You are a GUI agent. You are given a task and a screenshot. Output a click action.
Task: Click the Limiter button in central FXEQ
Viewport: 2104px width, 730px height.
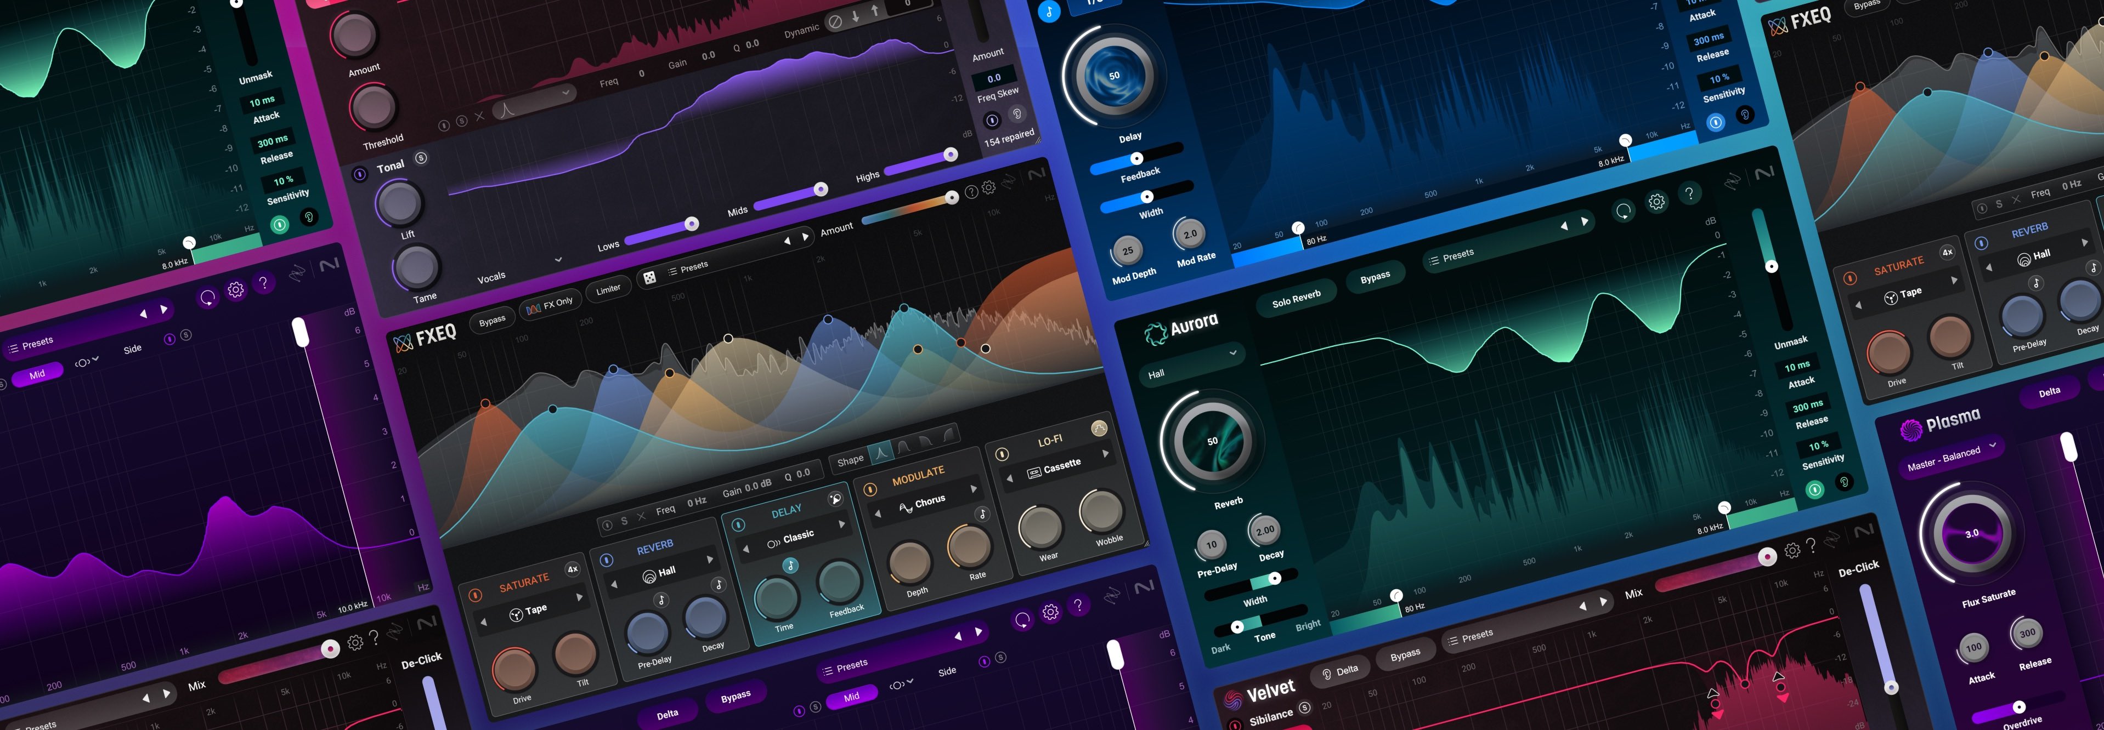click(608, 289)
